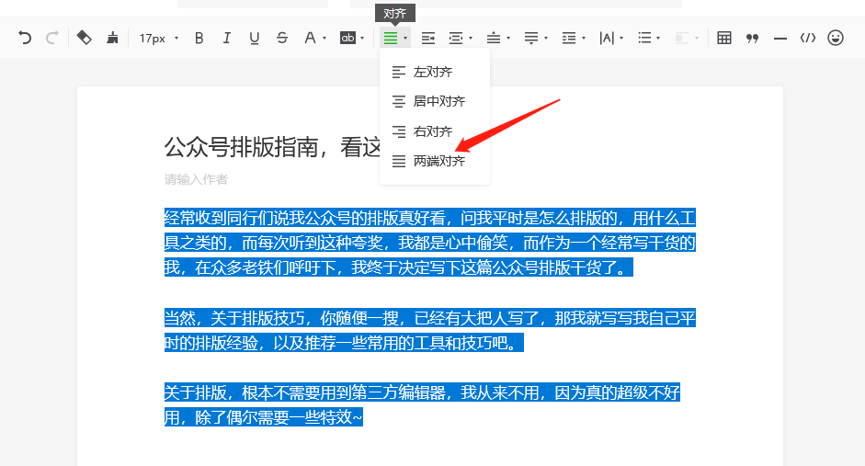
Task: Toggle strikethrough formatting
Action: (x=282, y=38)
